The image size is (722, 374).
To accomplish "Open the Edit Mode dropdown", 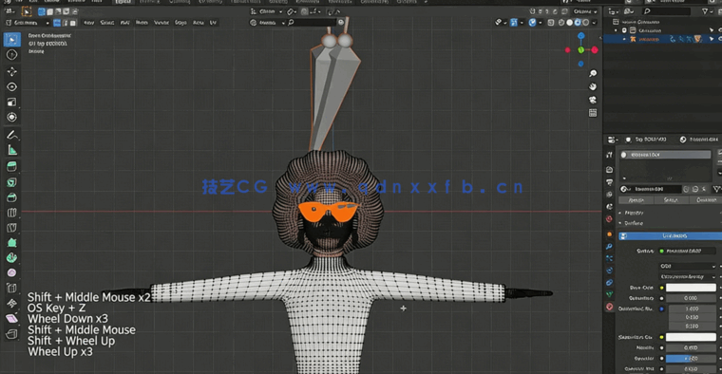I will (x=28, y=23).
